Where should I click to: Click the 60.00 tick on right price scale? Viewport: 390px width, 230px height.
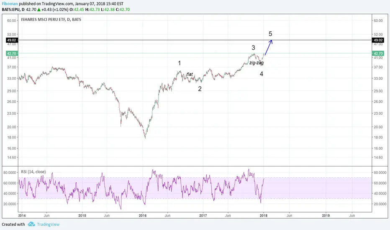pyautogui.click(x=378, y=20)
